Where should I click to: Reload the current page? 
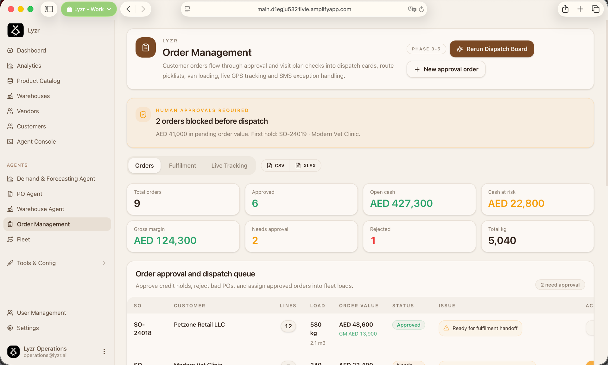coord(421,9)
